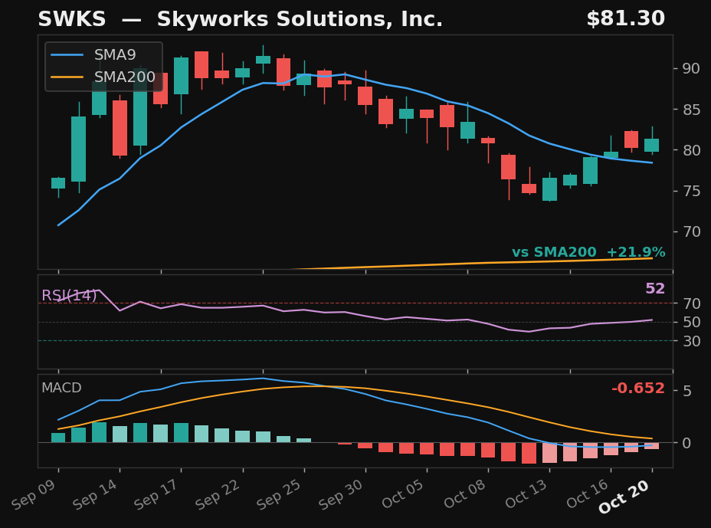Click the first MACD histogram bar
The image size is (711, 528).
point(58,438)
